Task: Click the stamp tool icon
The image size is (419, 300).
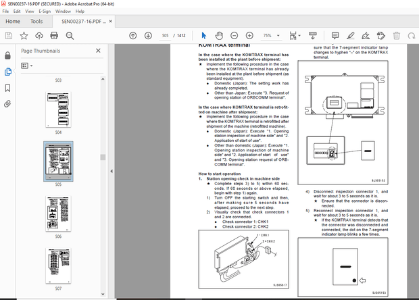Action: (x=380, y=36)
